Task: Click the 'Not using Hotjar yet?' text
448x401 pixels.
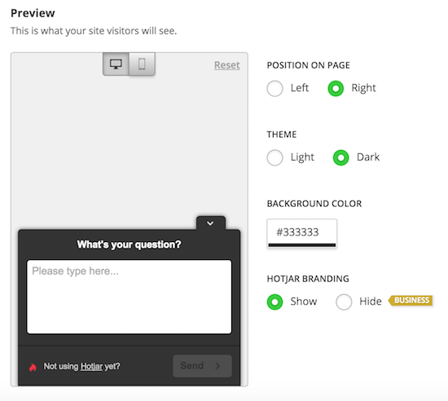Action: [x=81, y=366]
